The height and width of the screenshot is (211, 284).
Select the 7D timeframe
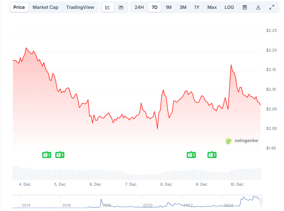[154, 7]
